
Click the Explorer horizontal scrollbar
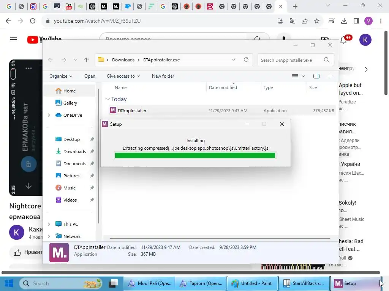(x=220, y=238)
